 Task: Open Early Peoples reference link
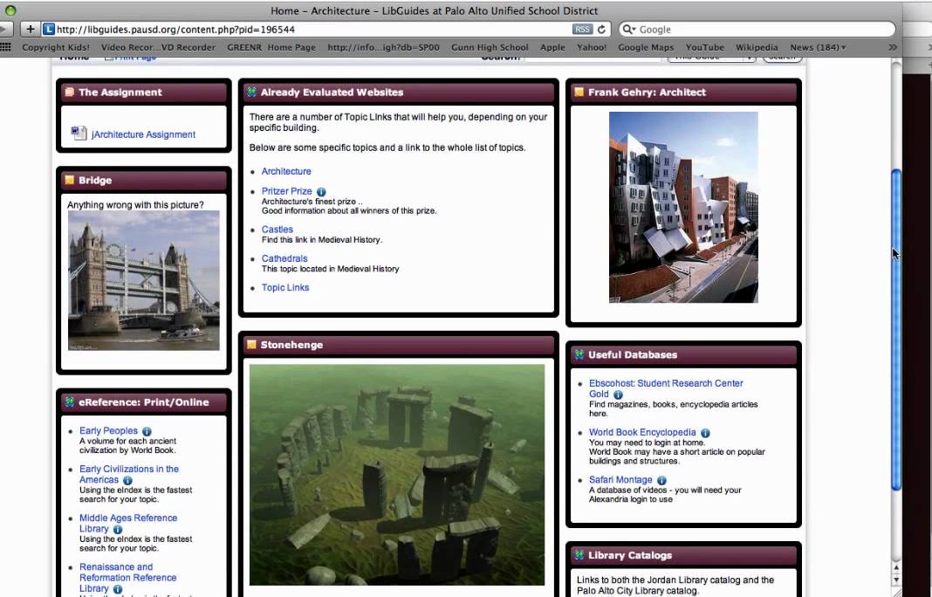(108, 431)
